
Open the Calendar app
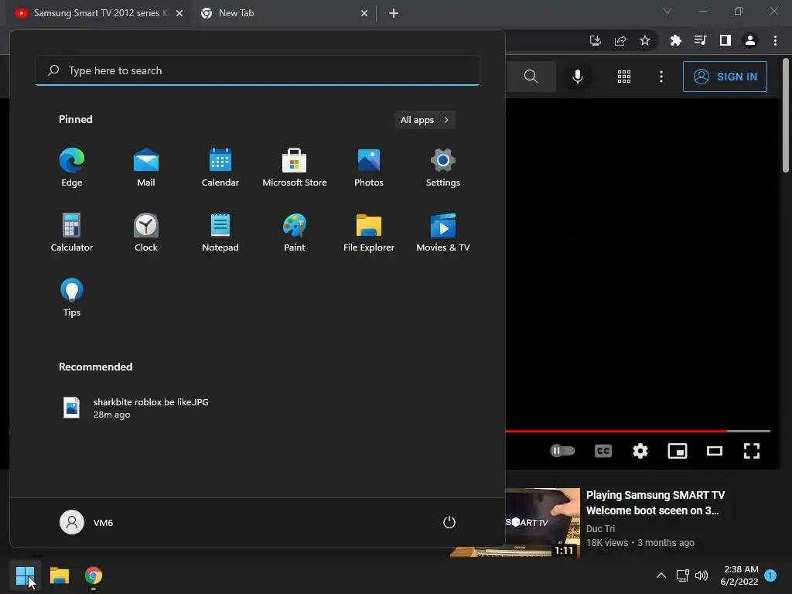coord(220,168)
